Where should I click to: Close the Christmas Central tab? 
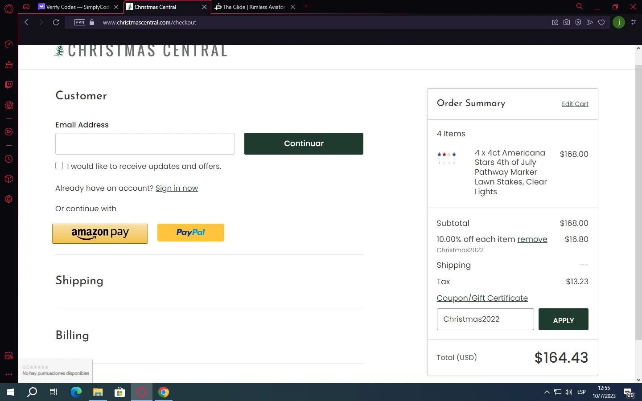coord(205,7)
